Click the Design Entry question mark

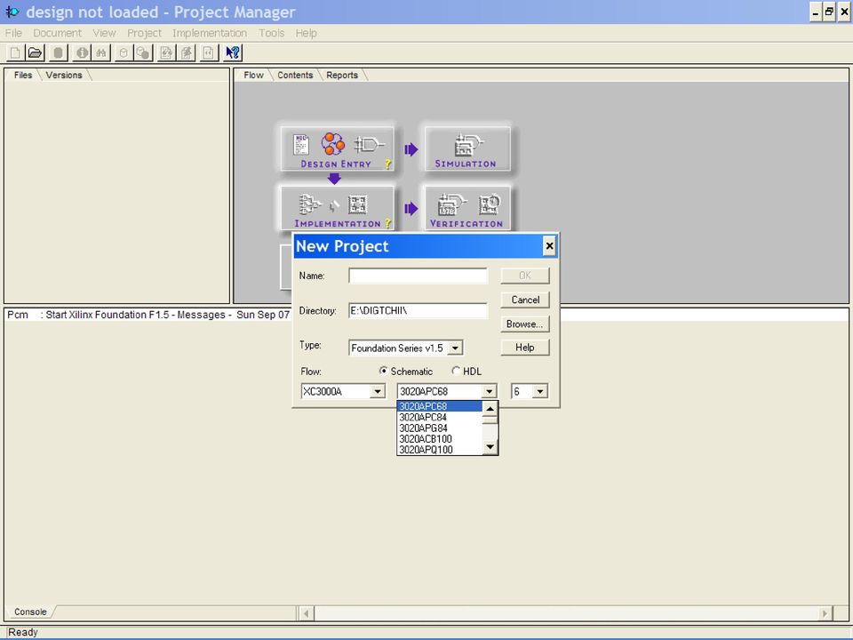click(x=388, y=164)
